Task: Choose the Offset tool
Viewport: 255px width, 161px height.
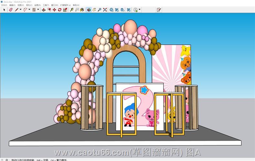Action: click(x=49, y=10)
